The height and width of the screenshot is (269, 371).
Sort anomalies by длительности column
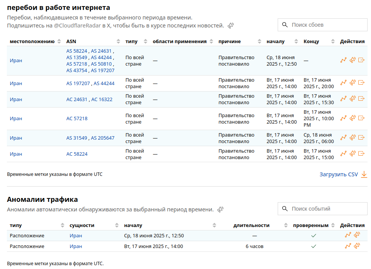click(286, 226)
